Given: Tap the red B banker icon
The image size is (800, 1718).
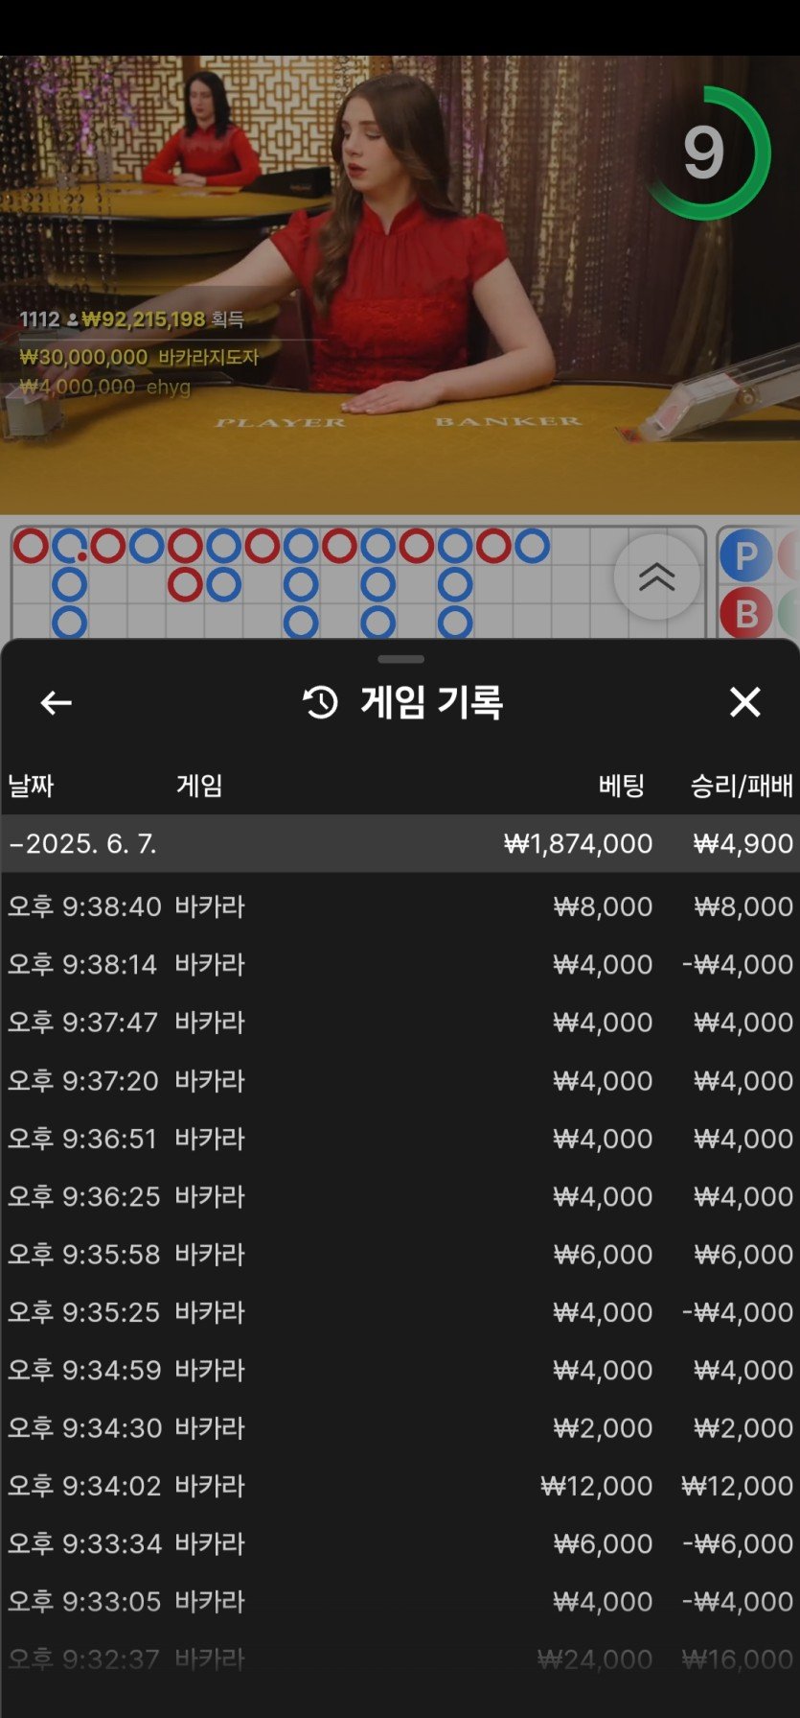Looking at the screenshot, I should (745, 614).
